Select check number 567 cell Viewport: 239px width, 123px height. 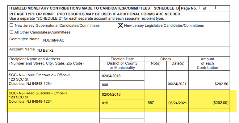(x=155, y=99)
